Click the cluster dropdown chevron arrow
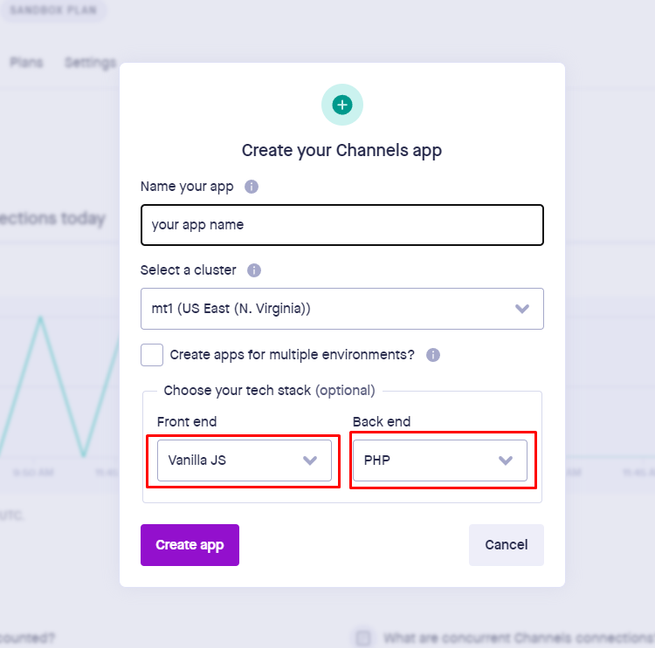The image size is (655, 648). 522,309
